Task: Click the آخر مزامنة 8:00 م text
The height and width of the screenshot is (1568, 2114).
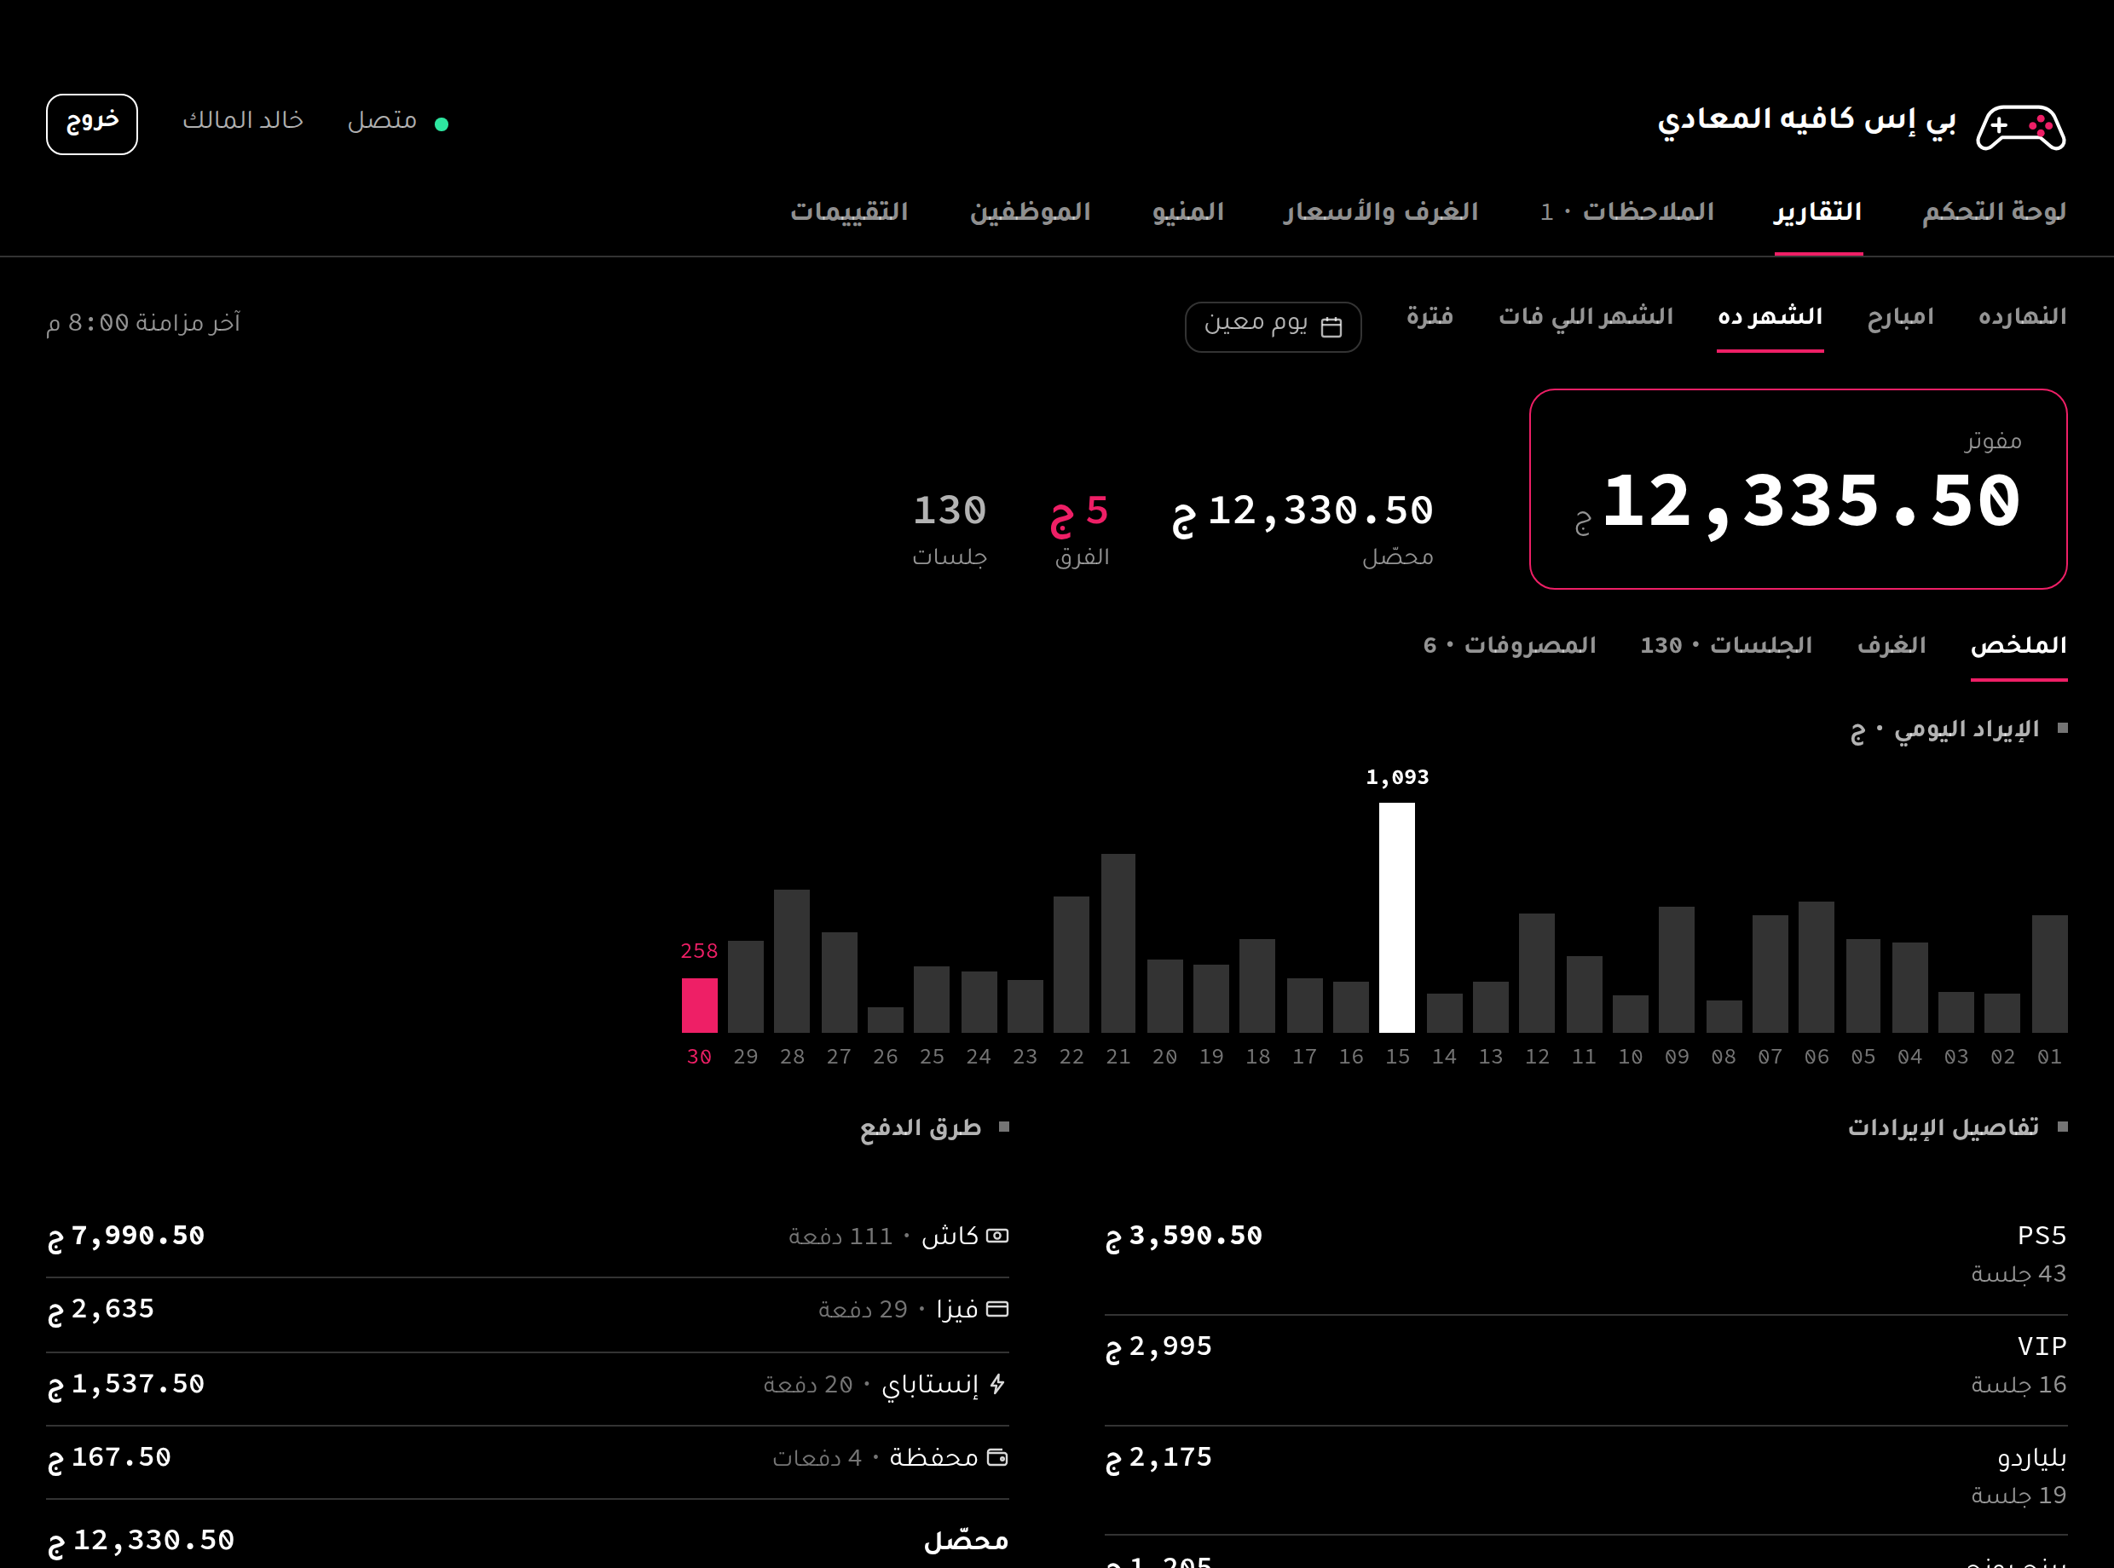Action: [x=143, y=324]
